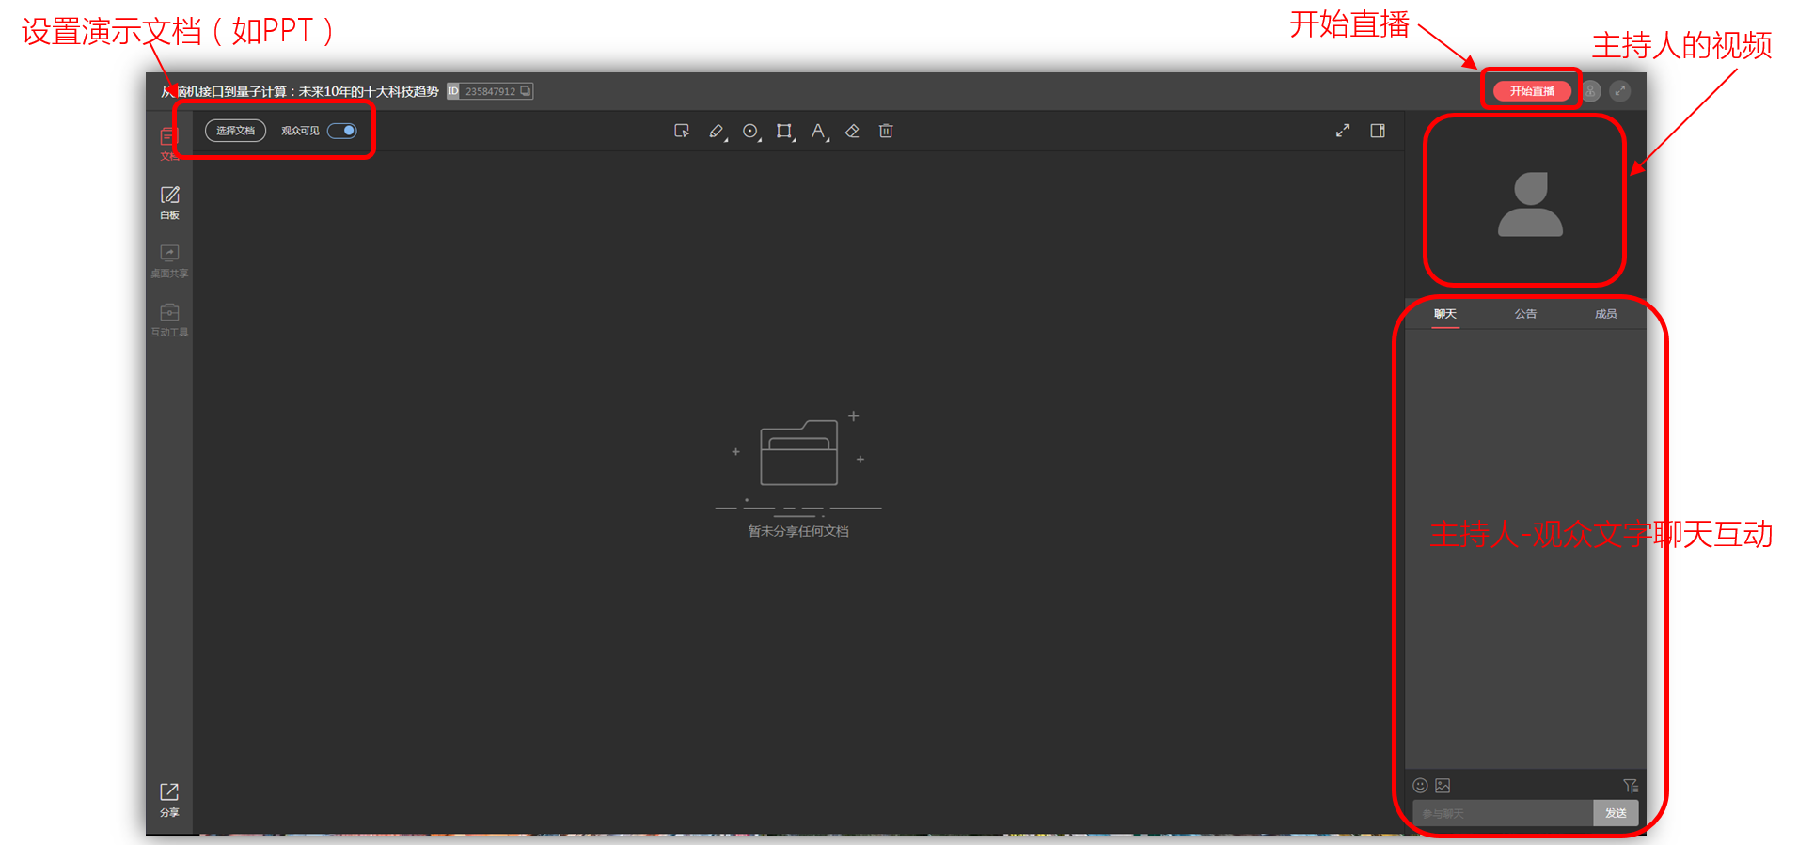Viewport: 1798px width, 845px height.
Task: Click the host user icon in header
Action: click(1591, 91)
